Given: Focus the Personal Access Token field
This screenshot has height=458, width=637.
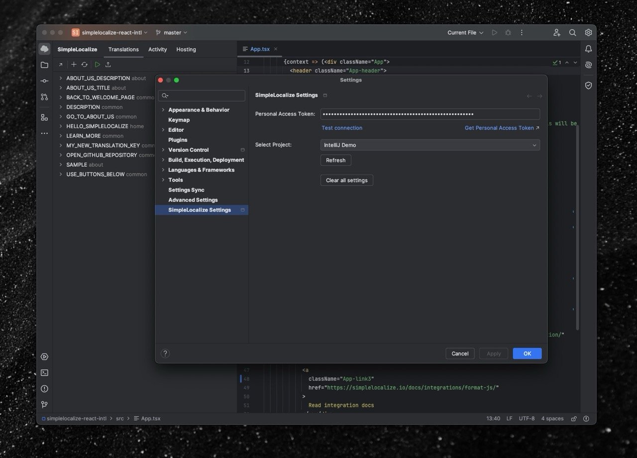Looking at the screenshot, I should click(430, 114).
